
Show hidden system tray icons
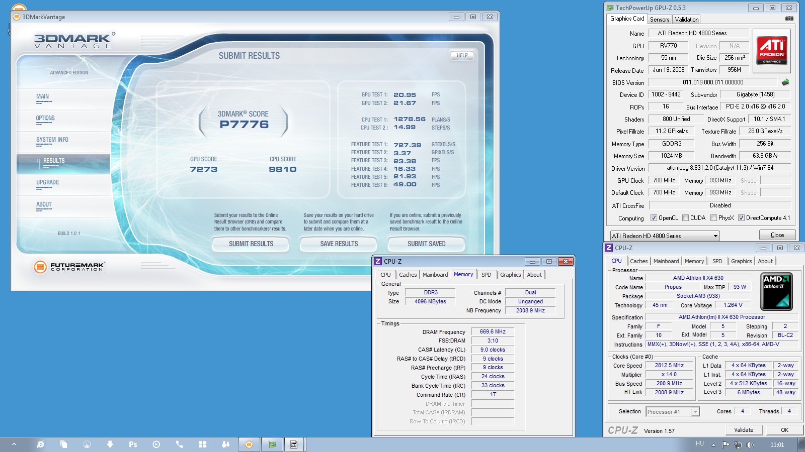713,444
